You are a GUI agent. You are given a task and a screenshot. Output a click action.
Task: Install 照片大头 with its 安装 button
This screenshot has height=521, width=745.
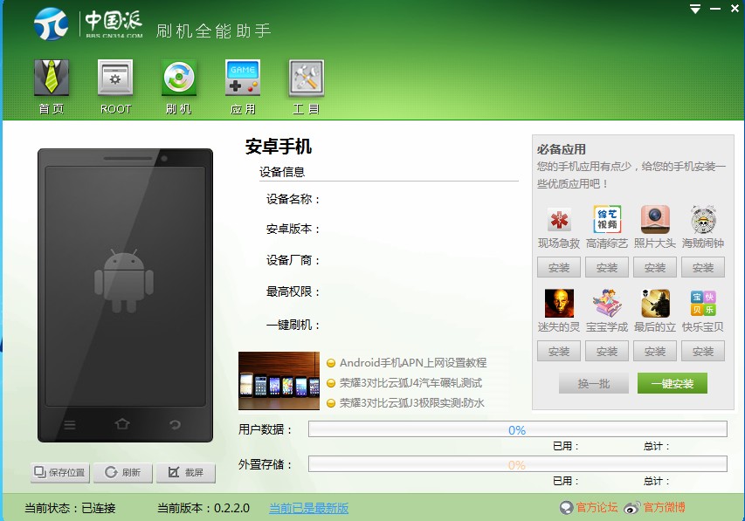pos(655,267)
